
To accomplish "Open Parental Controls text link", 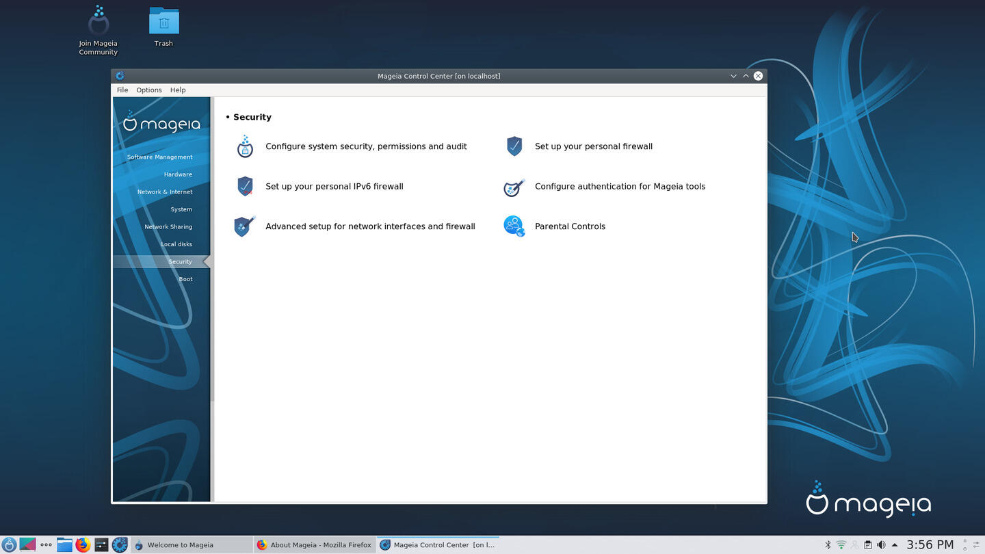I will click(x=570, y=226).
